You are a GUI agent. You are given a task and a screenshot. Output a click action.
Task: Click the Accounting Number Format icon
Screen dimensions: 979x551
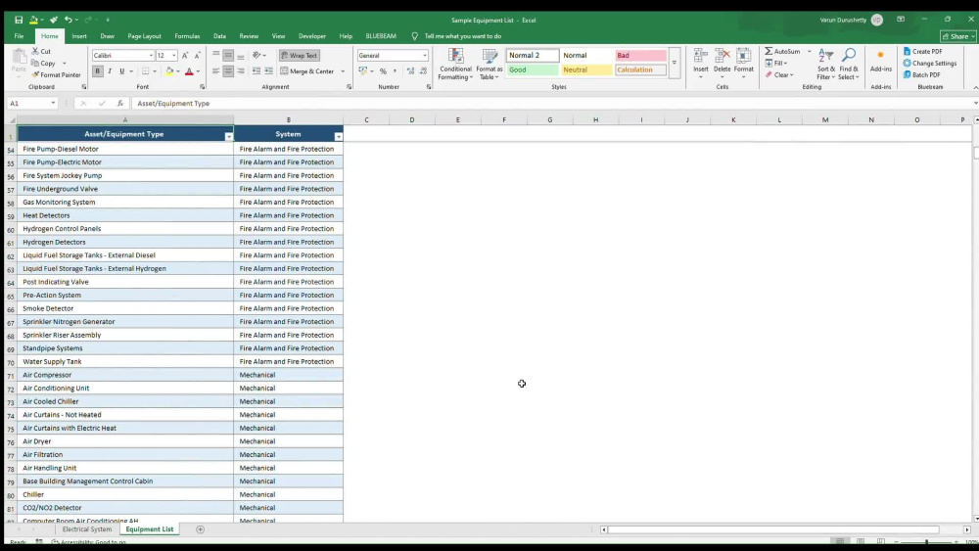coord(363,71)
